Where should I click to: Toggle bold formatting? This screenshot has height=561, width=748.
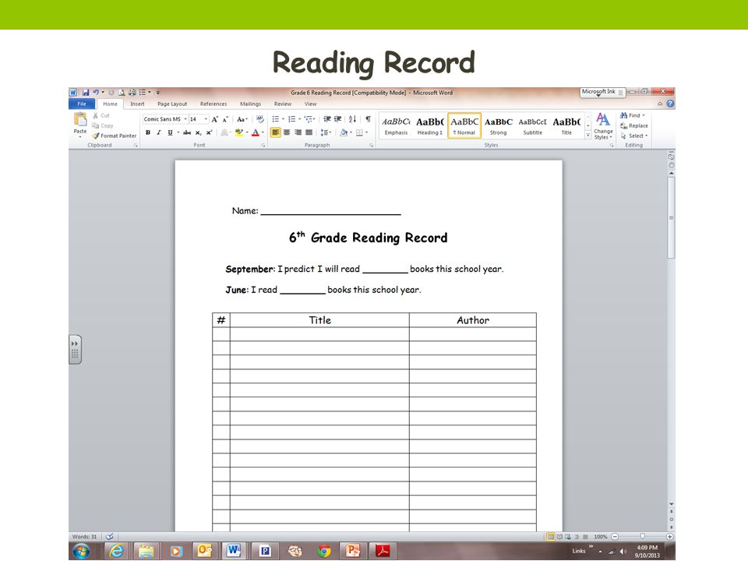(148, 132)
